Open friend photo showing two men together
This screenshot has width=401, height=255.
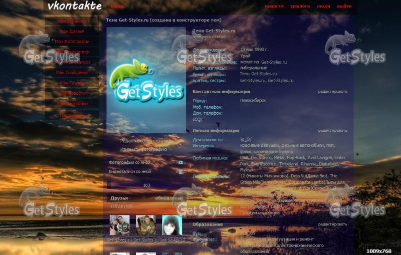click(120, 225)
